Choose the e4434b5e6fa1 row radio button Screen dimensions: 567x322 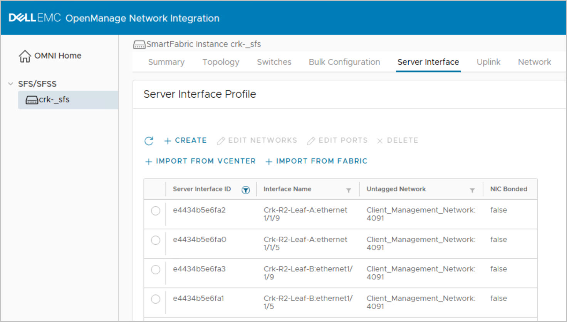[x=156, y=299]
